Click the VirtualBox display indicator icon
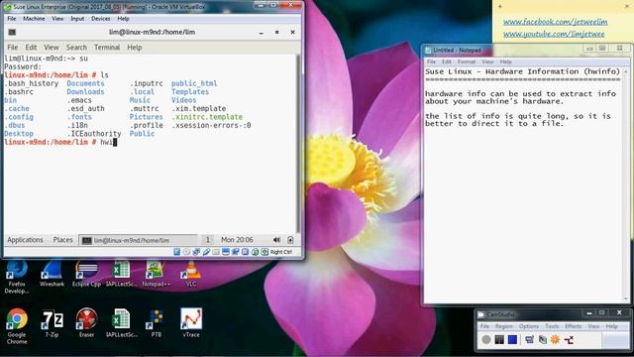Viewport: 634px width, 357px height. pyautogui.click(x=226, y=252)
